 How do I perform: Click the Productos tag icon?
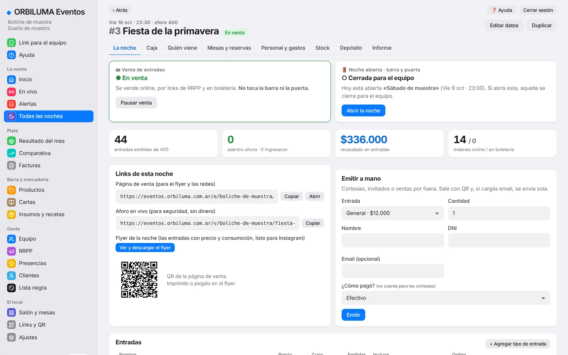pos(11,190)
